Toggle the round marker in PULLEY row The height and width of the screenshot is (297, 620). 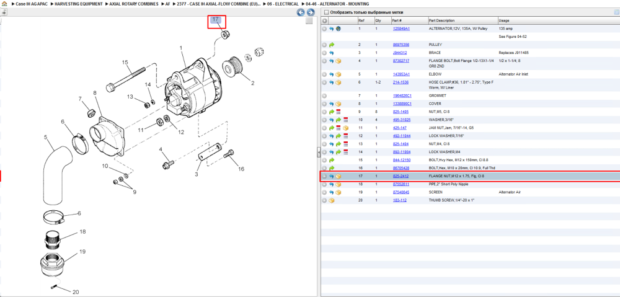324,45
